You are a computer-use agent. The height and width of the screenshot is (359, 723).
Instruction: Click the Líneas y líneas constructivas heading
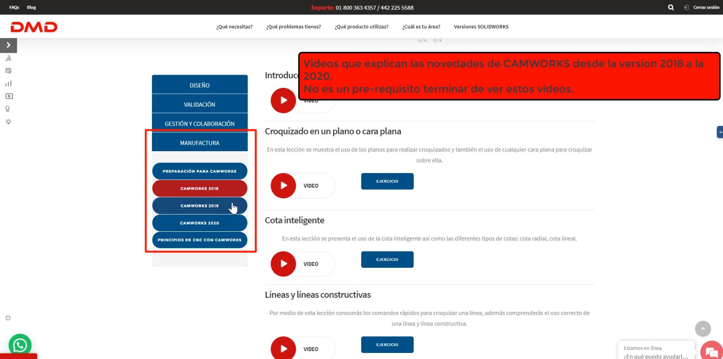pyautogui.click(x=318, y=295)
